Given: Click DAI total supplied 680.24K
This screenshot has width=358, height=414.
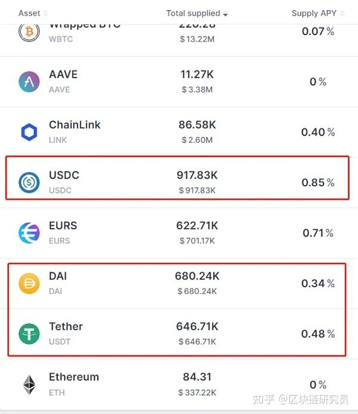Looking at the screenshot, I should coord(197,276).
